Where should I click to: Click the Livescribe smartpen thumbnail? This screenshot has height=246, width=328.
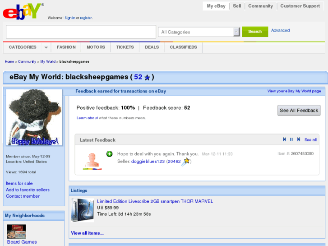tap(83, 210)
